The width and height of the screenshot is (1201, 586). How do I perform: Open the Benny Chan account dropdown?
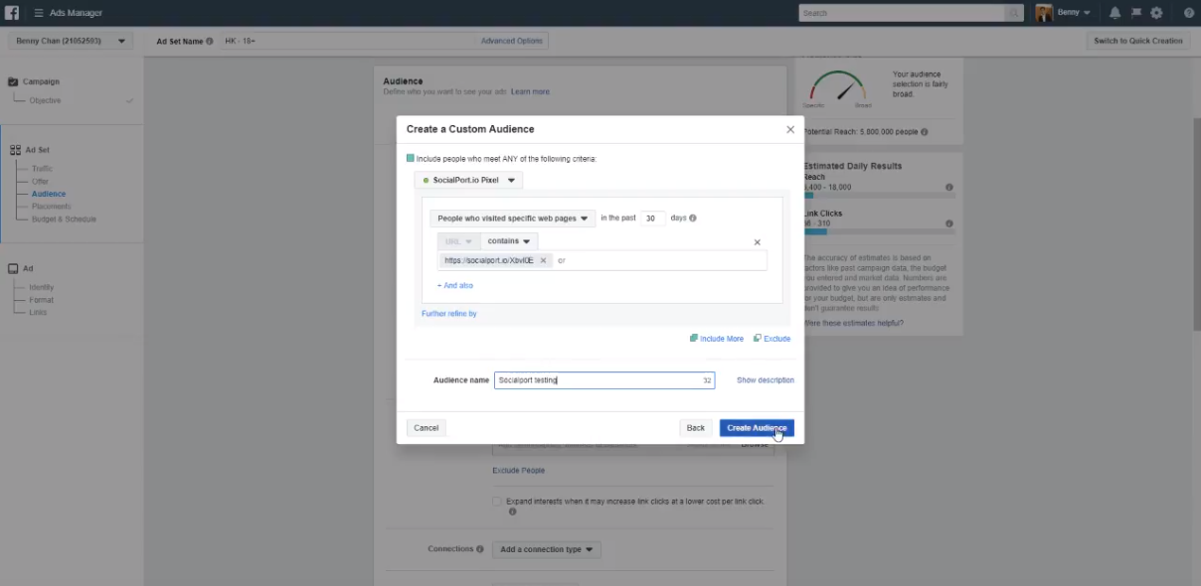(x=70, y=41)
